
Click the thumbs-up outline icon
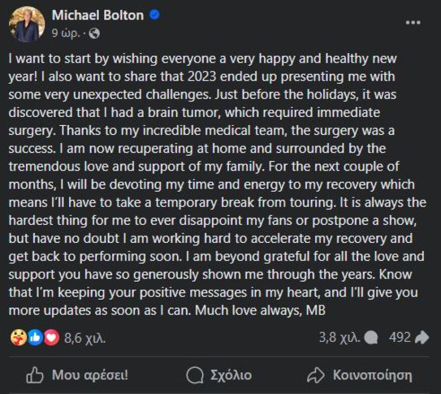35,375
